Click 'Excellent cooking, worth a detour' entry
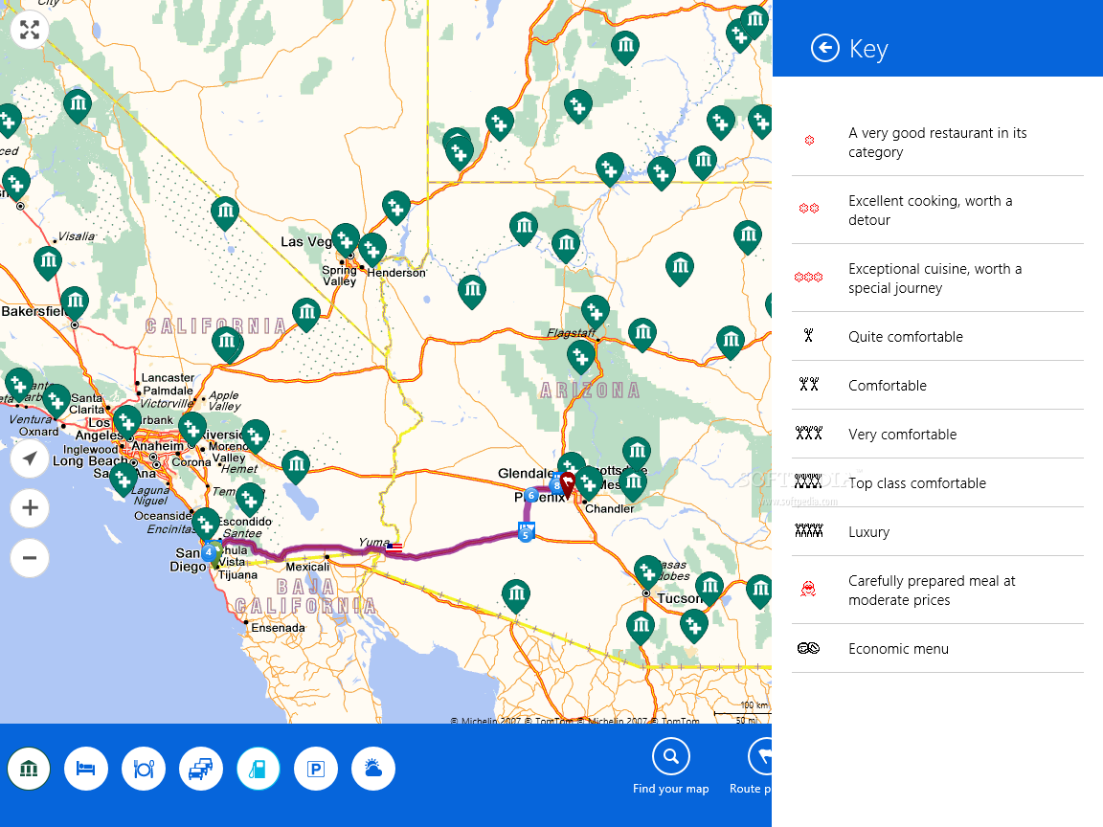1103x827 pixels. coord(937,211)
